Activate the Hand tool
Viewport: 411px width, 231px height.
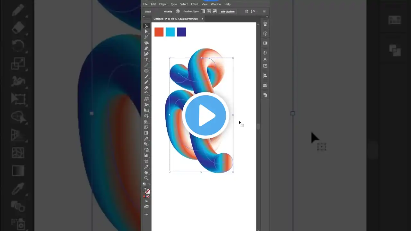tap(146, 173)
